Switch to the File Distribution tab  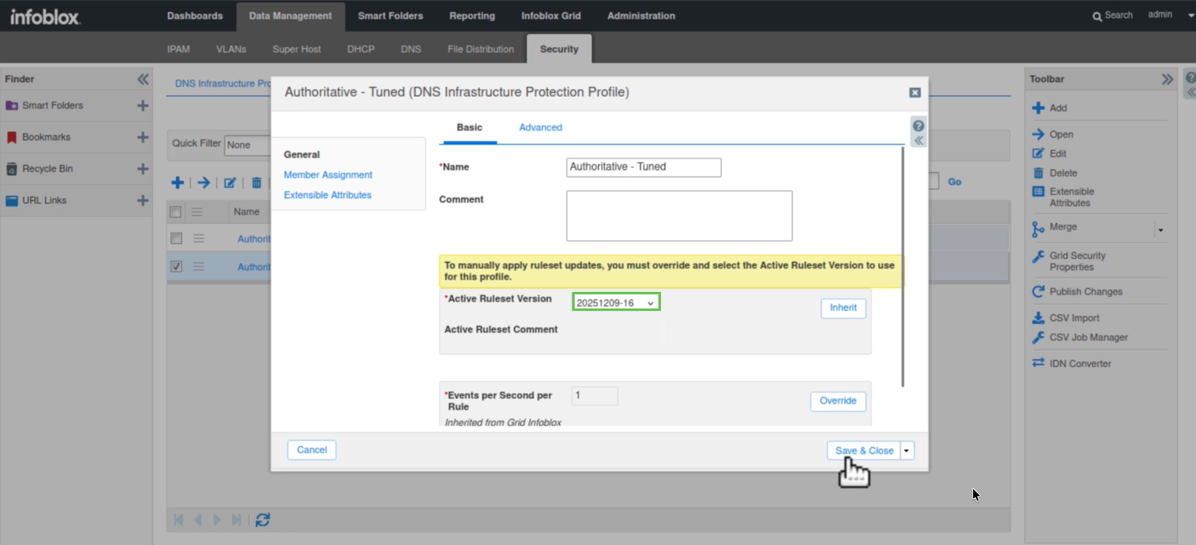click(480, 49)
